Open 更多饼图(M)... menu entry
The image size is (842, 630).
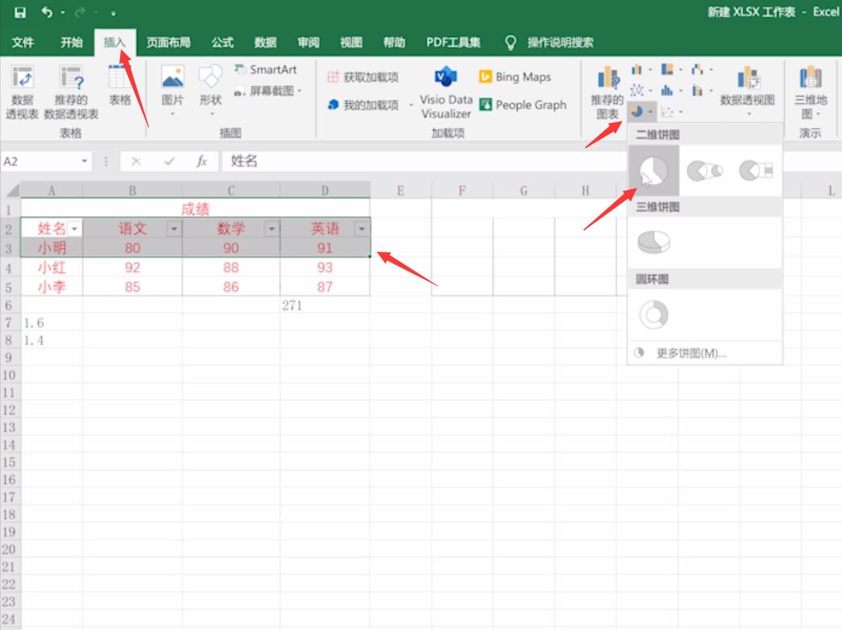(x=705, y=353)
